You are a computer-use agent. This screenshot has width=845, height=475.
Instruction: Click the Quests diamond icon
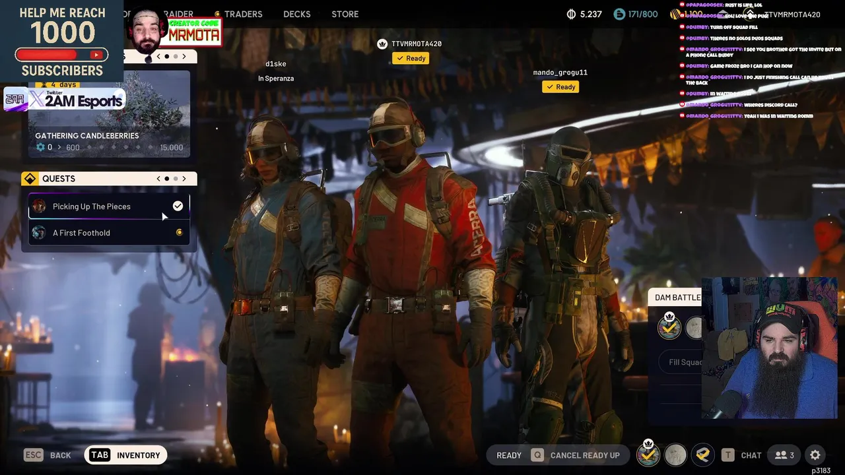pos(29,179)
